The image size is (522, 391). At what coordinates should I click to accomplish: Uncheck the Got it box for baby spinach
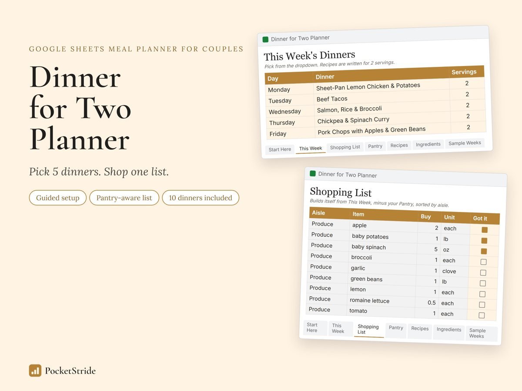484,251
